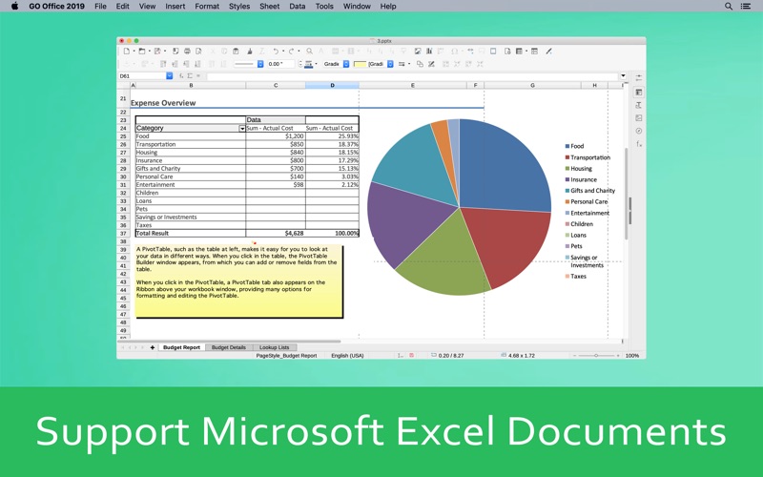763x477 pixels.
Task: Click the document modified save indicator in status bar
Action: click(412, 355)
